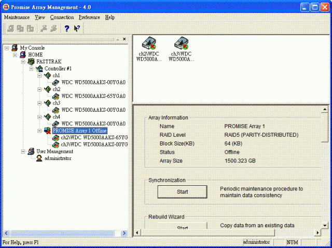Click drive icon under ch1
332x248 pixels.
click(x=56, y=82)
